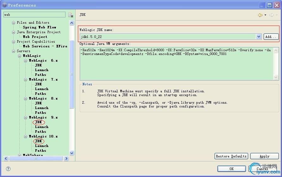The image size is (282, 177).
Task: Collapse the WebLogic parent node
Action: (19, 56)
